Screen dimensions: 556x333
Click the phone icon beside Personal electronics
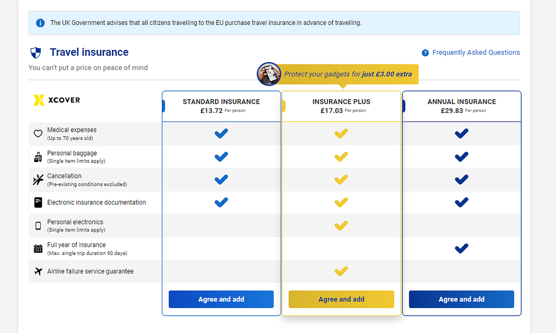coord(38,226)
